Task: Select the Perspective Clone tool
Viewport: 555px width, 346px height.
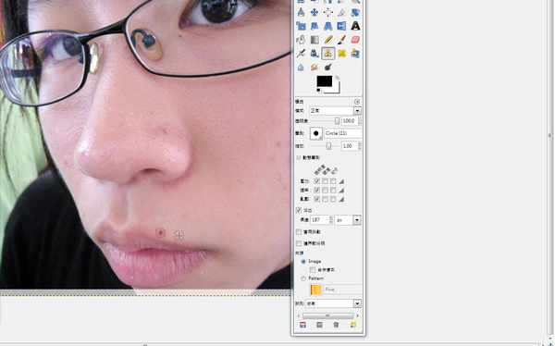Action: (x=355, y=53)
